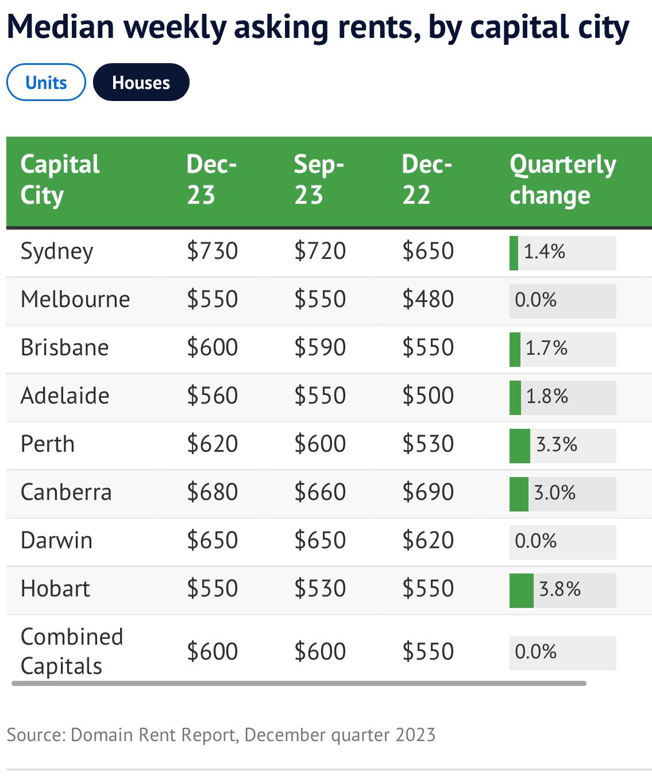Select the Darwin row label
Viewport: 652px width, 779px height.
(x=56, y=541)
